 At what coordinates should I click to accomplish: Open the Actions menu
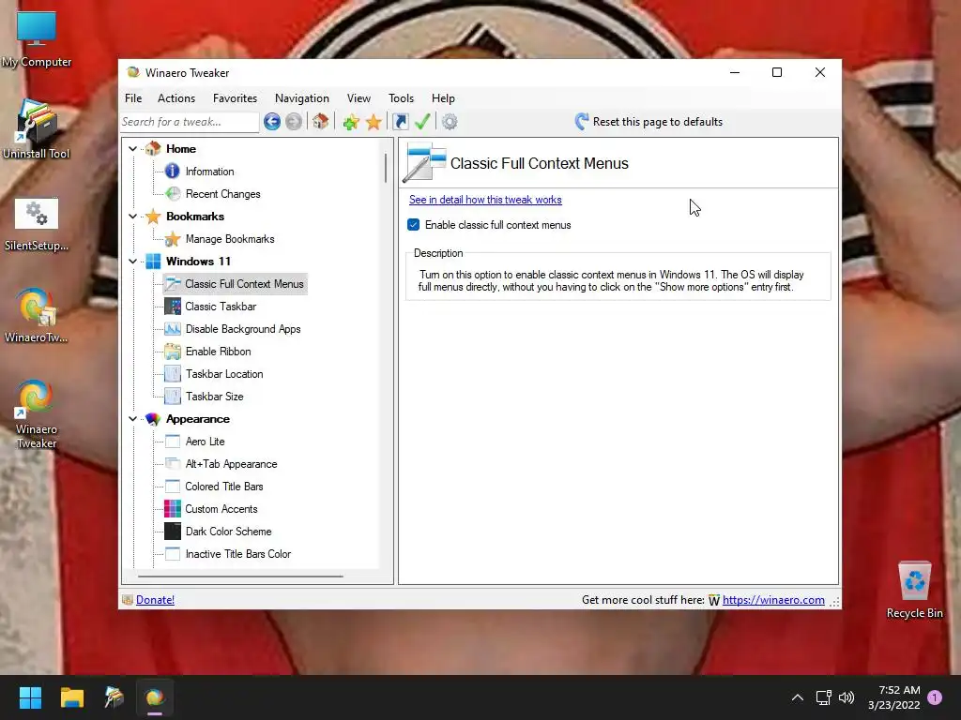[x=176, y=97]
